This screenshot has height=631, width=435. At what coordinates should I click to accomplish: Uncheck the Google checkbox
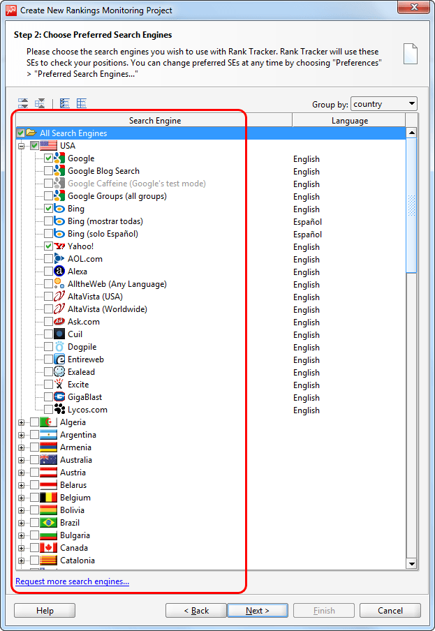(x=48, y=158)
